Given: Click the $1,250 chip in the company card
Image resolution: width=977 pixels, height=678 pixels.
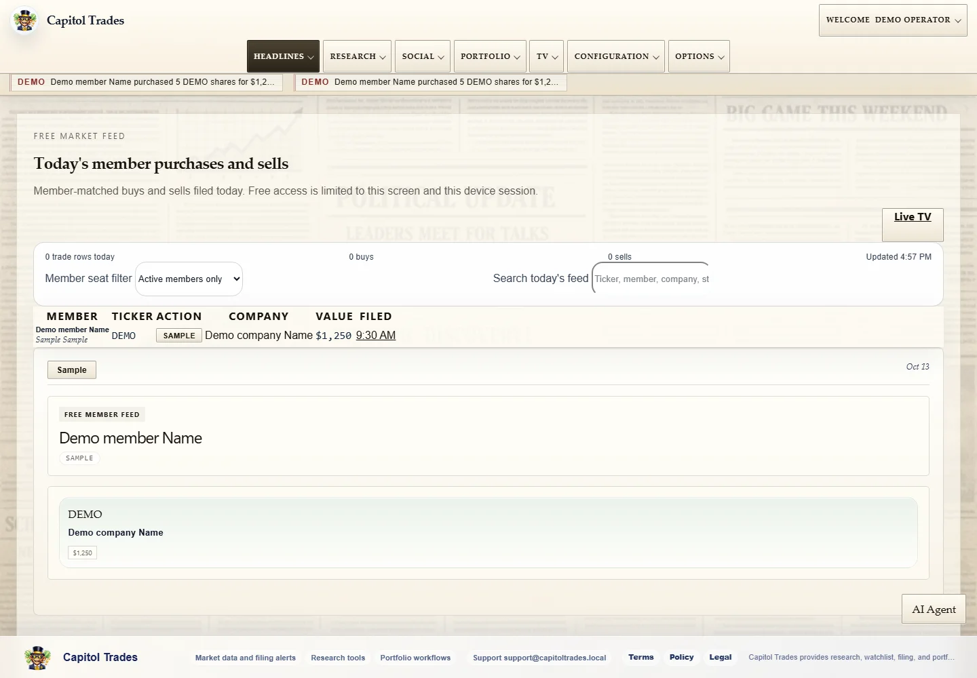Looking at the screenshot, I should [83, 553].
